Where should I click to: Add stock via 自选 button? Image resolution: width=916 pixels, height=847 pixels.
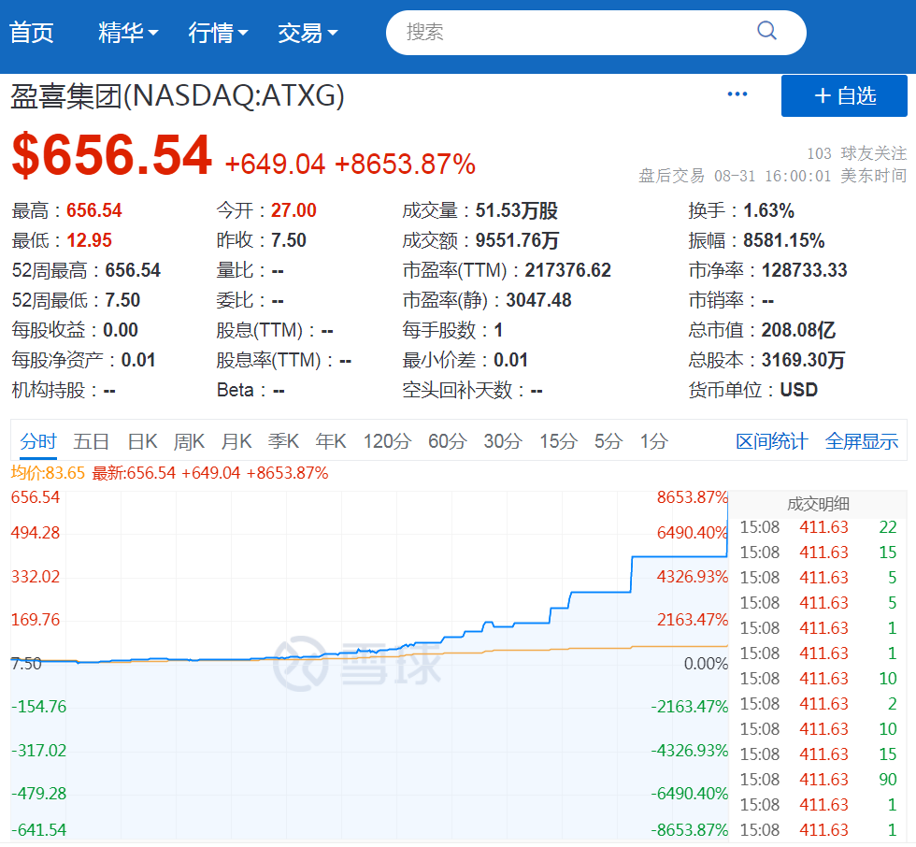[x=844, y=95]
